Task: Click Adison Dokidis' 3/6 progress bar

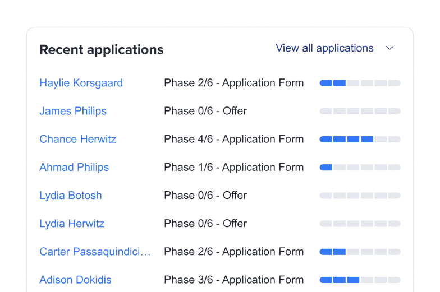Action: [x=360, y=280]
